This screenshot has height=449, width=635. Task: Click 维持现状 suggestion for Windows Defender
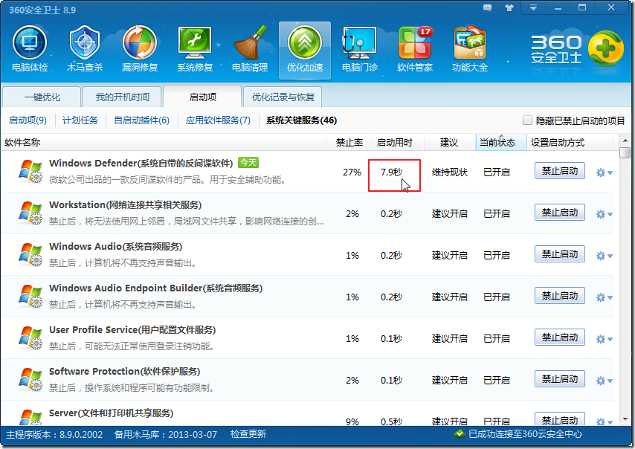(x=450, y=172)
